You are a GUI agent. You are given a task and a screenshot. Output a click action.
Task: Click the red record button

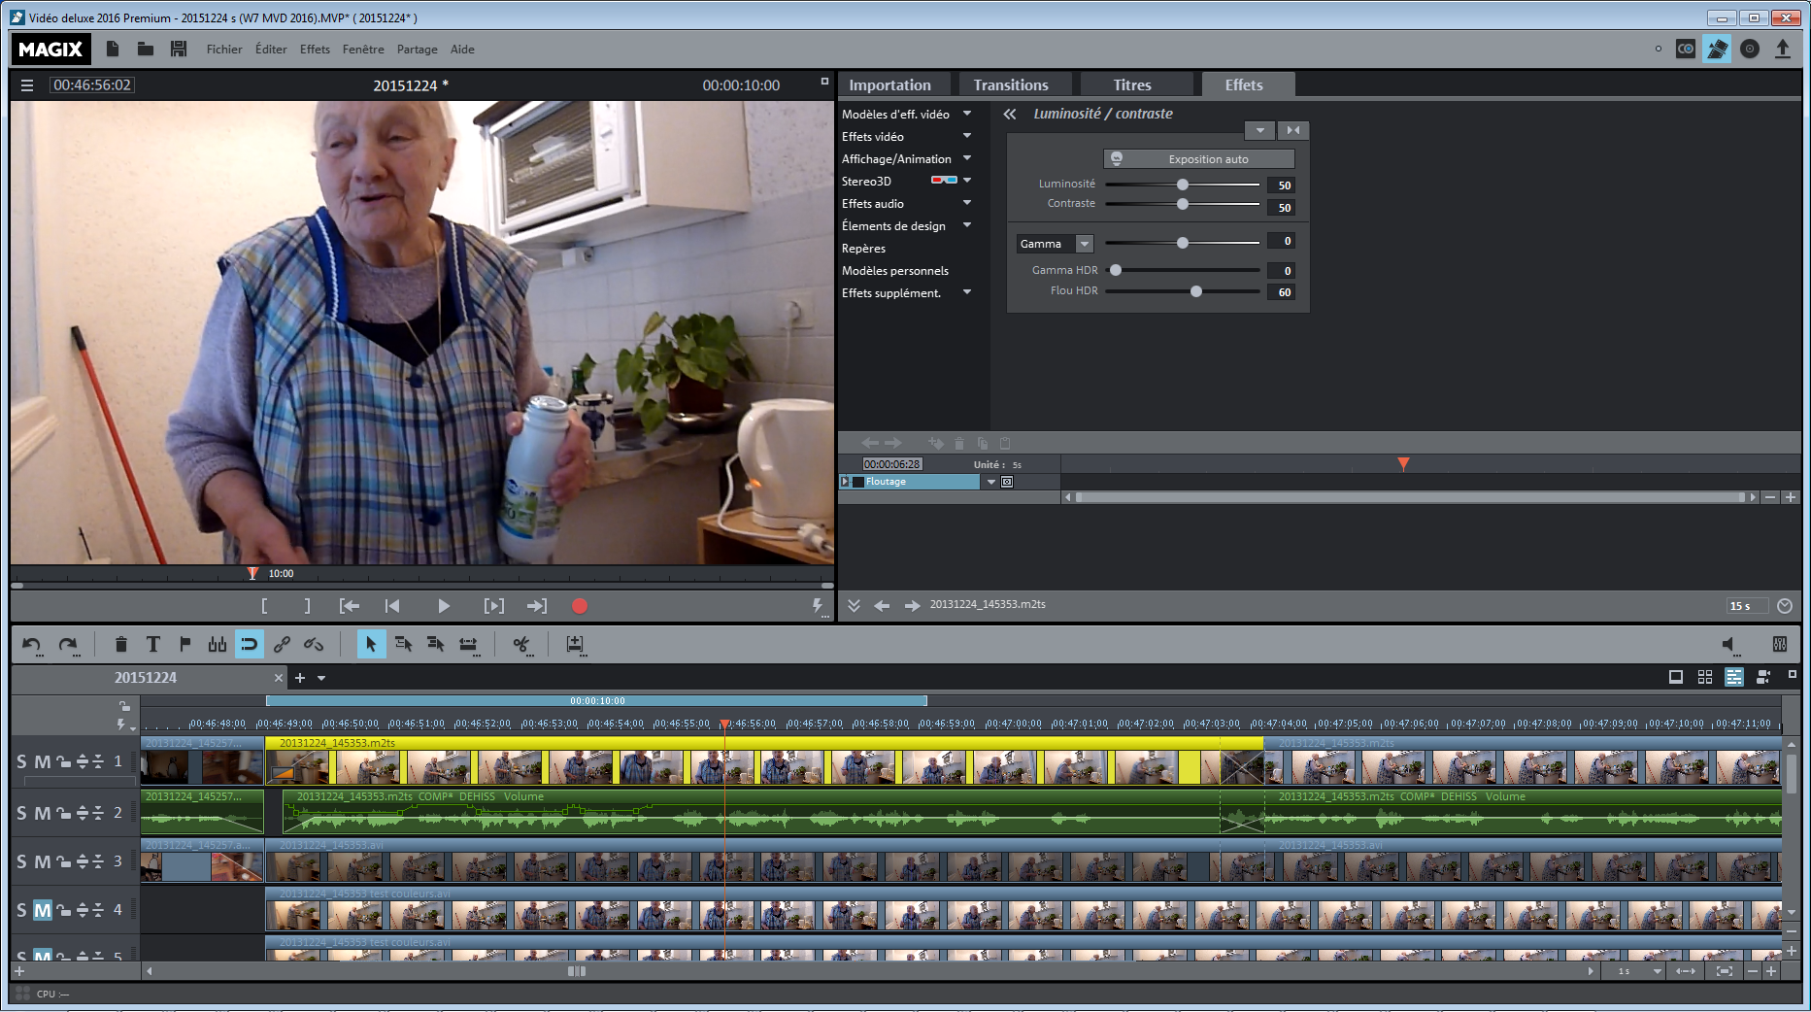coord(580,606)
